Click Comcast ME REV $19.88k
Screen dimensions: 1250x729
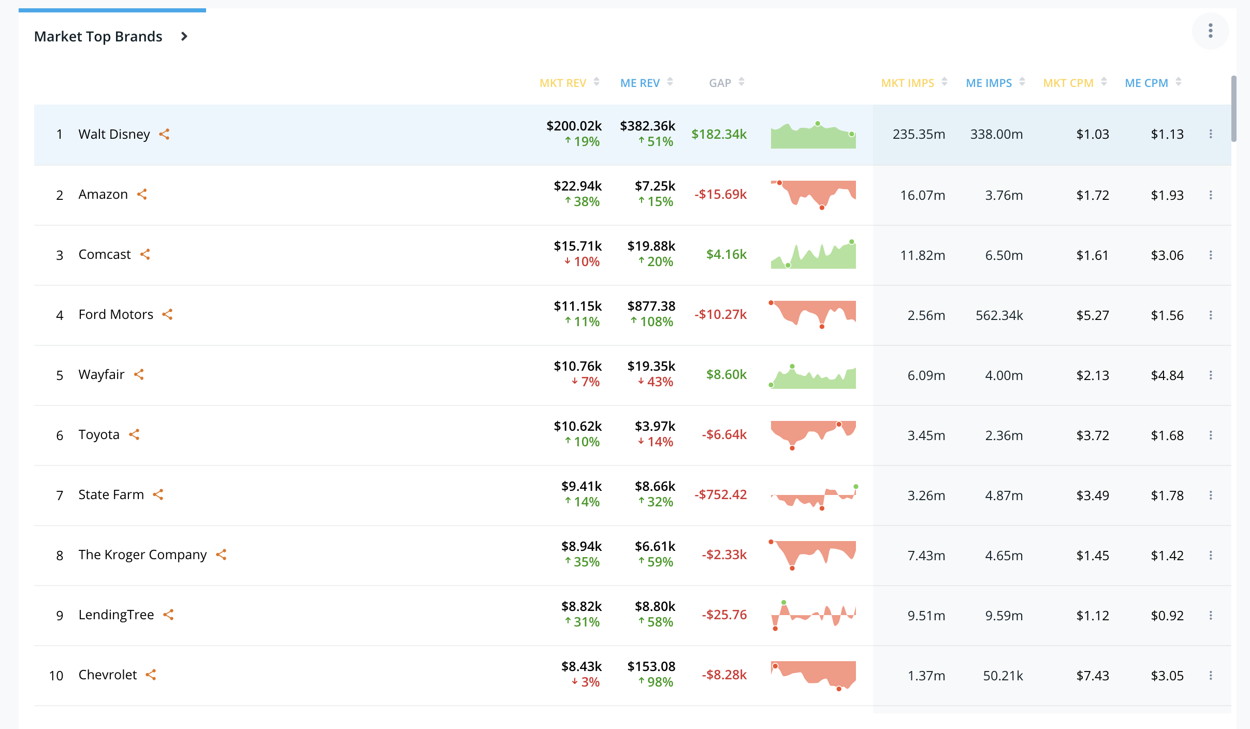click(651, 246)
